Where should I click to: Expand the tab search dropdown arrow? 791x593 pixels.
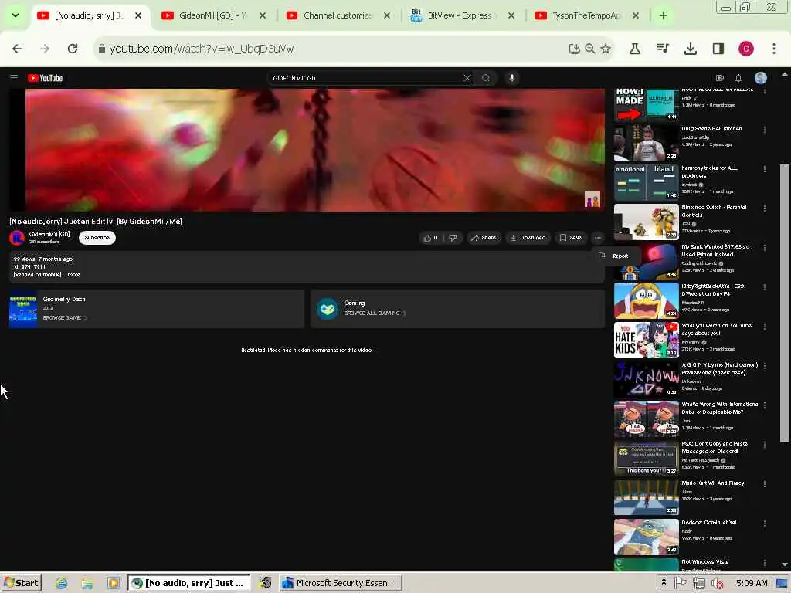point(15,15)
